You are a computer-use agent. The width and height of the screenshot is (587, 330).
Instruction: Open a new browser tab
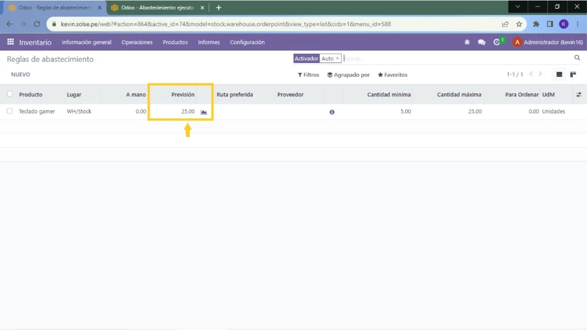tap(218, 7)
